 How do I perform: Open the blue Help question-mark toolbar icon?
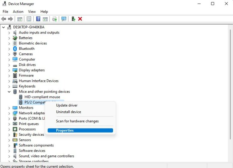click(x=38, y=19)
